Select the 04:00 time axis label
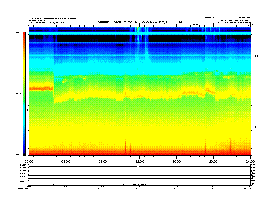270x208 pixels. [66, 161]
